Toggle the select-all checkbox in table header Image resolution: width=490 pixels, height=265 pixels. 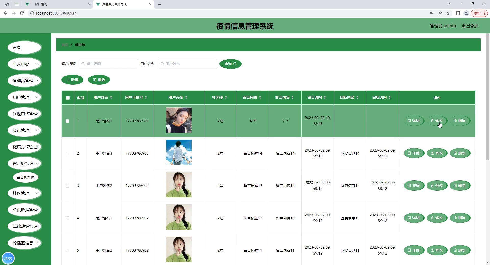pos(68,98)
